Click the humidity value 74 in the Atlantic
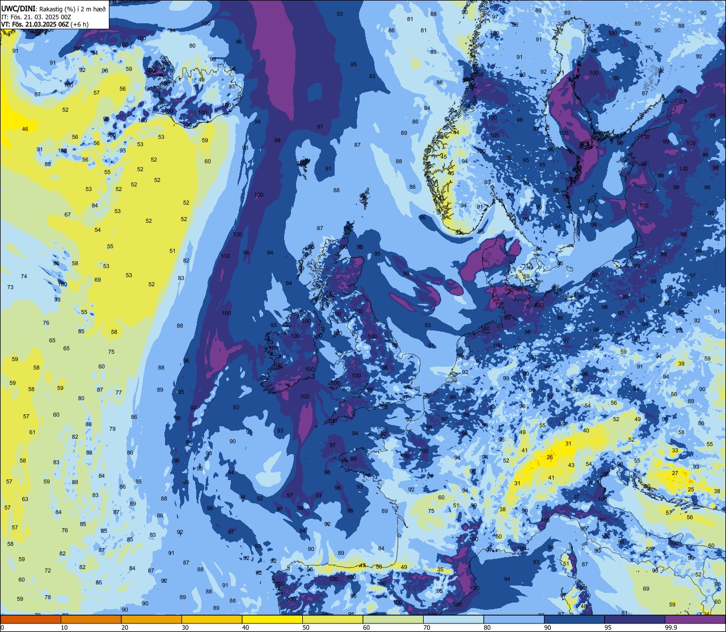The height and width of the screenshot is (632, 726). tap(24, 277)
